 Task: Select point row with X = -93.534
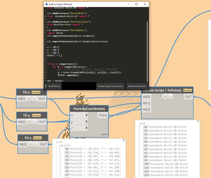(x=93, y=171)
